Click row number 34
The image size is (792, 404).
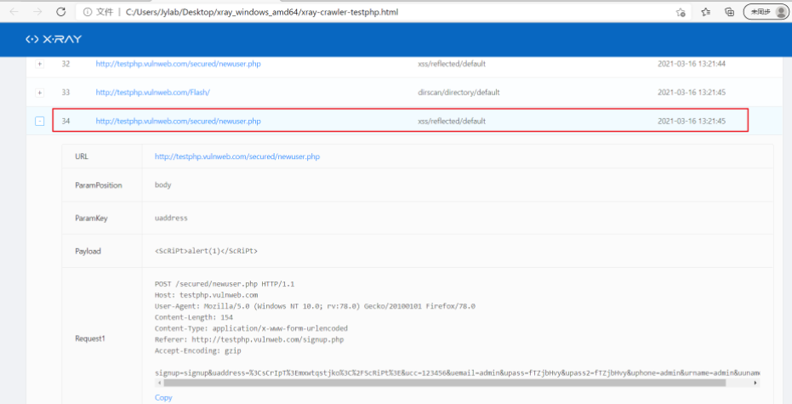pos(66,121)
